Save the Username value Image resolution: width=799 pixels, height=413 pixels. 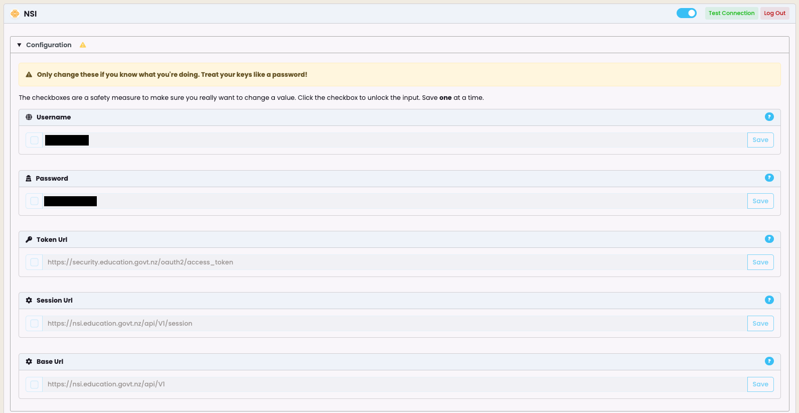(760, 140)
